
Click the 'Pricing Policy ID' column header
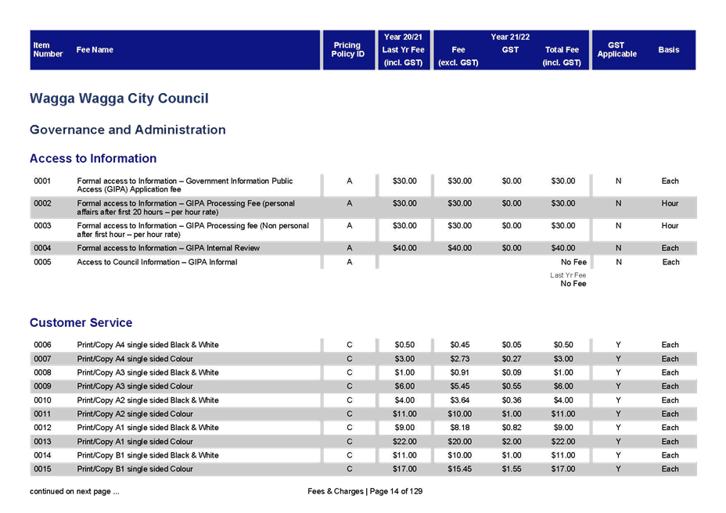pos(347,49)
